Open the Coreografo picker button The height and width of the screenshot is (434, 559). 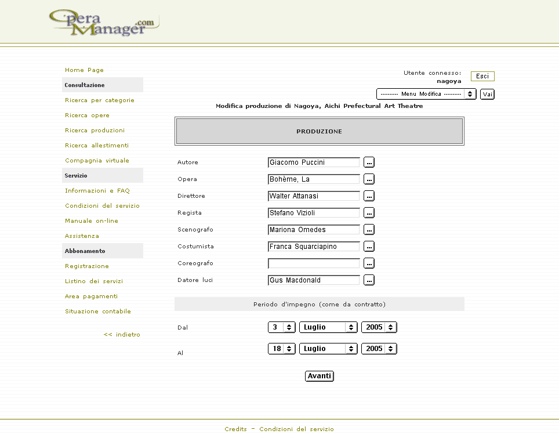point(369,263)
